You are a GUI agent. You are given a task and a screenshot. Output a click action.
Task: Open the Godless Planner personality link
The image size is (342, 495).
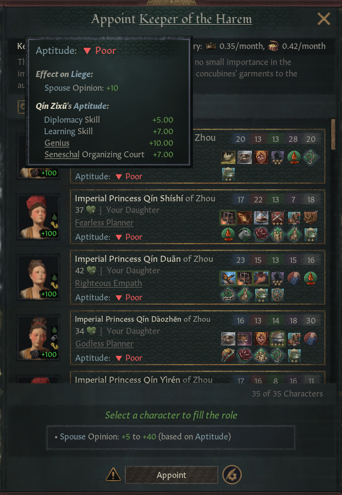(x=104, y=343)
